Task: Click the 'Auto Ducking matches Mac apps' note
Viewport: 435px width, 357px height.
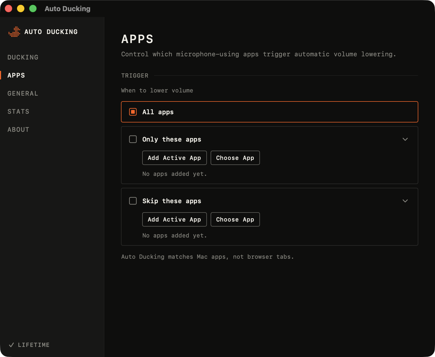Action: tap(207, 257)
